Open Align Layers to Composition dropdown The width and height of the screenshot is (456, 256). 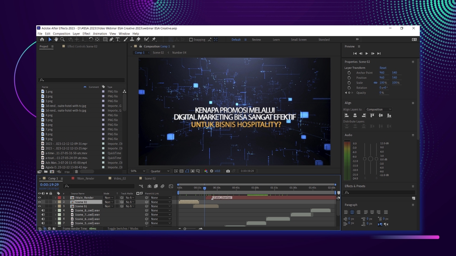[379, 110]
